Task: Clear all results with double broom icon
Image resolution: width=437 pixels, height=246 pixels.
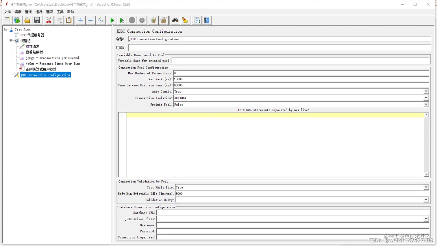Action: [164, 20]
